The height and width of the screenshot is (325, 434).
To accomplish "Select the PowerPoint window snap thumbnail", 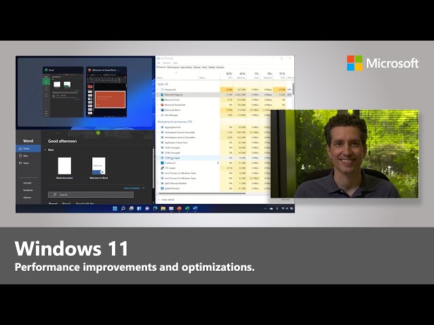I will click(x=106, y=92).
